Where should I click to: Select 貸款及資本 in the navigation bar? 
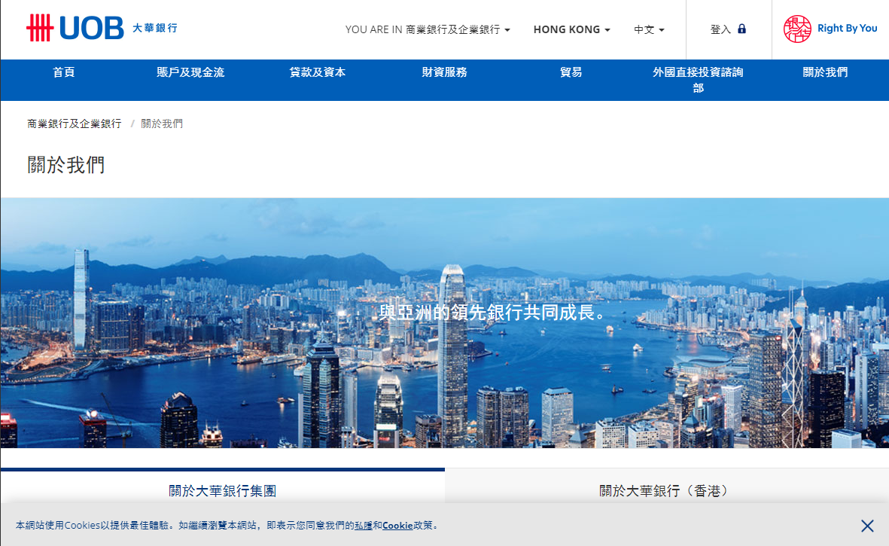318,72
